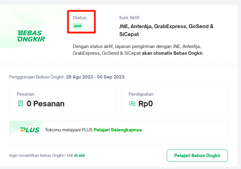This screenshot has height=169, width=241.
Task: Click the Rp money icon beside Rp0
Action: tap(132, 104)
